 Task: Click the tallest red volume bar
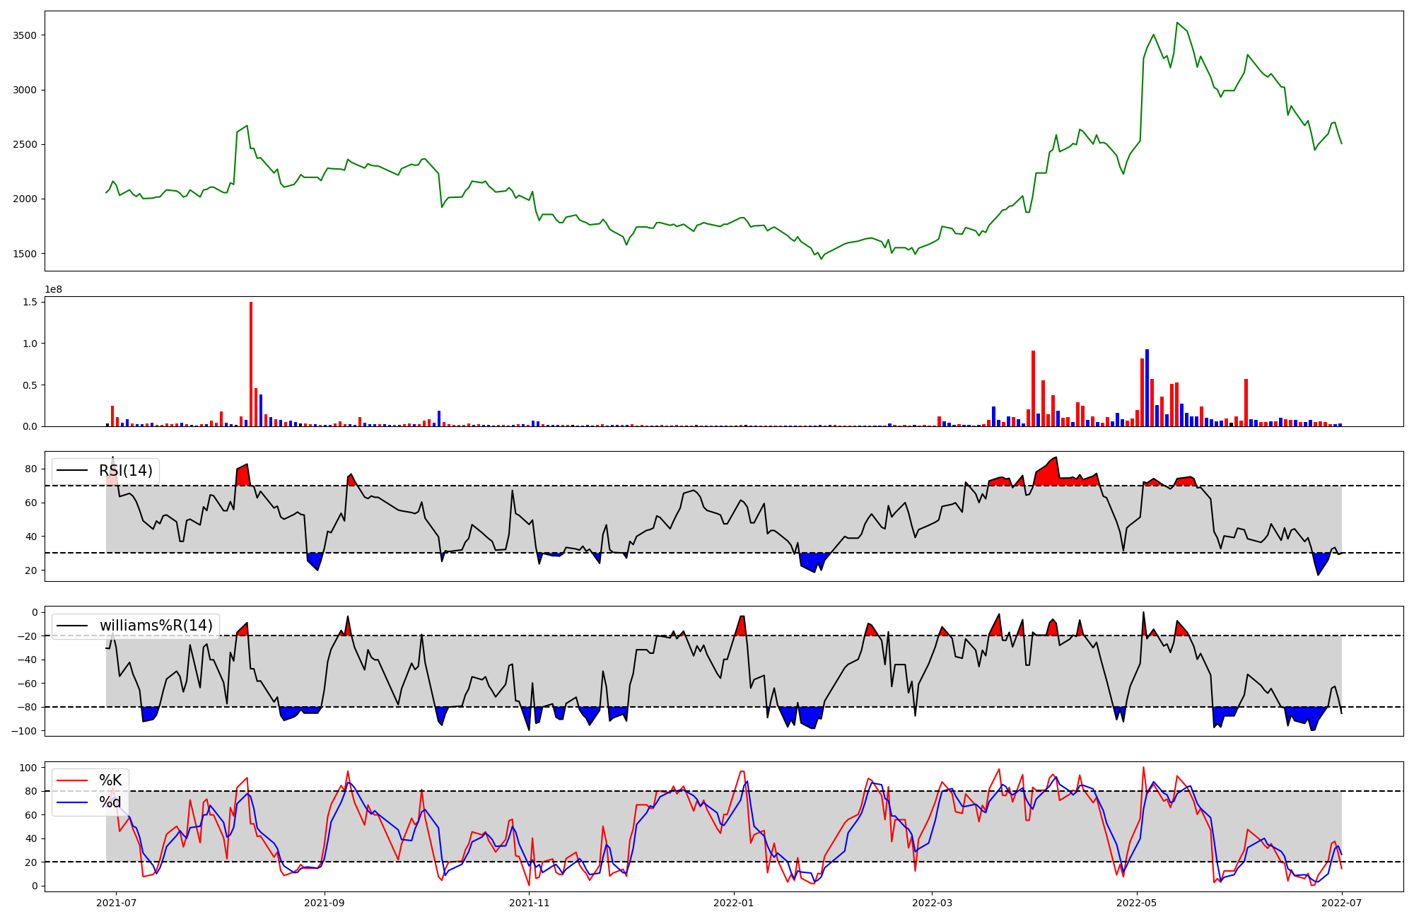251,364
